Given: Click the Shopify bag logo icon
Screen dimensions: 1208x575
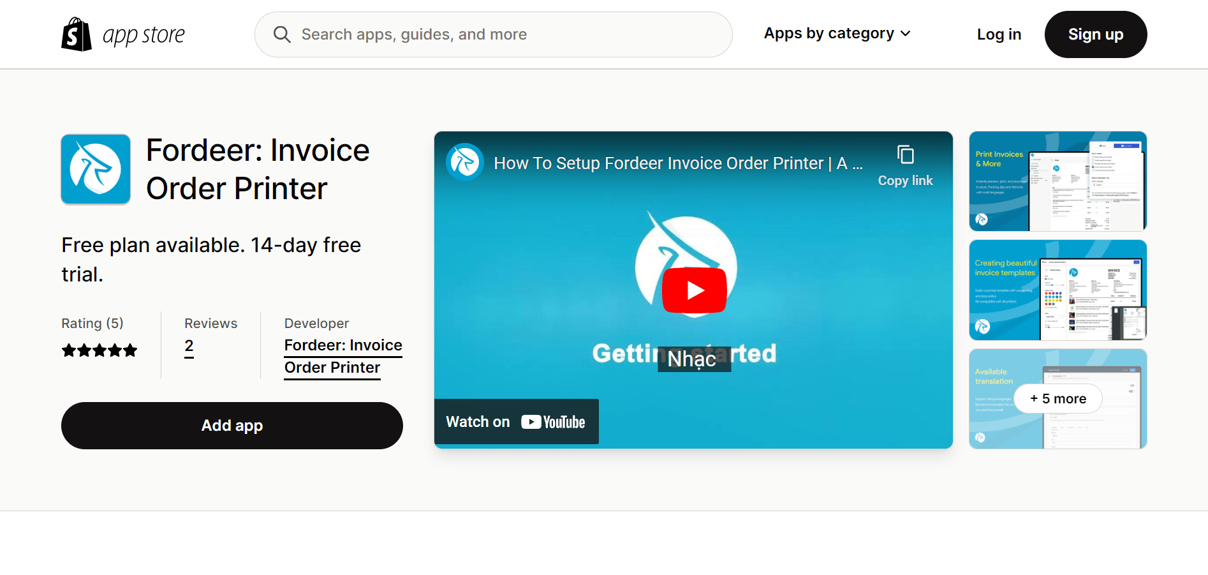Looking at the screenshot, I should coord(77,34).
